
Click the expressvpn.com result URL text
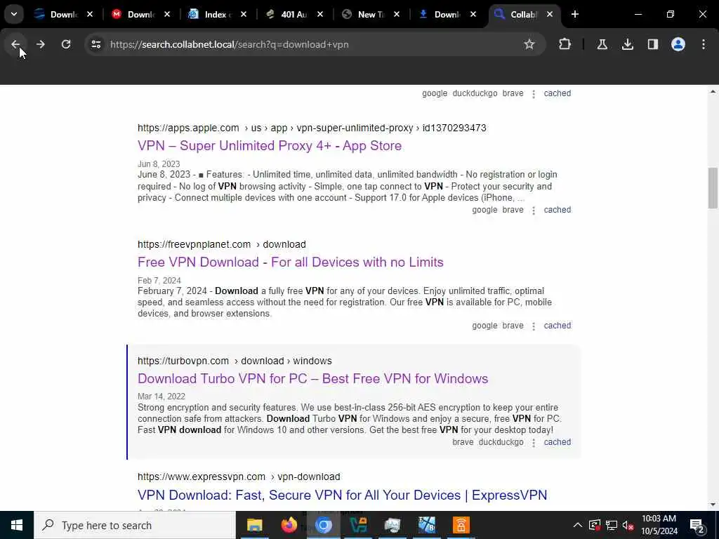coord(239,477)
